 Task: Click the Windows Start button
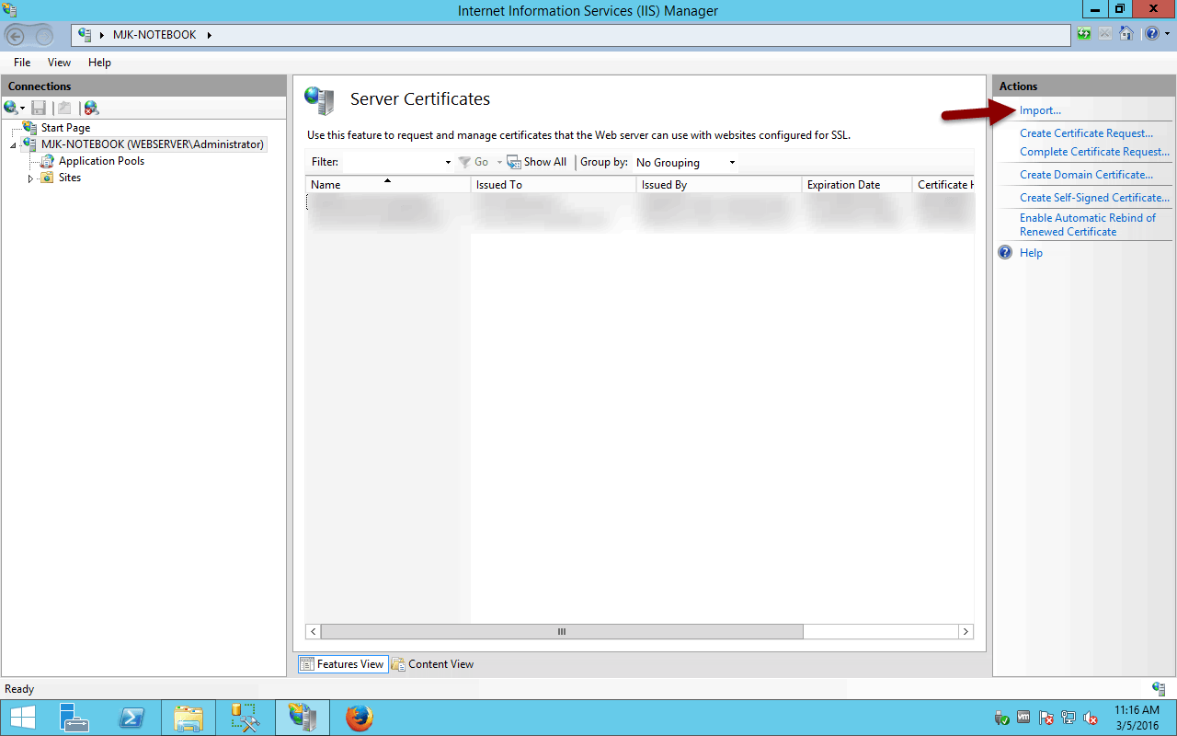click(22, 718)
